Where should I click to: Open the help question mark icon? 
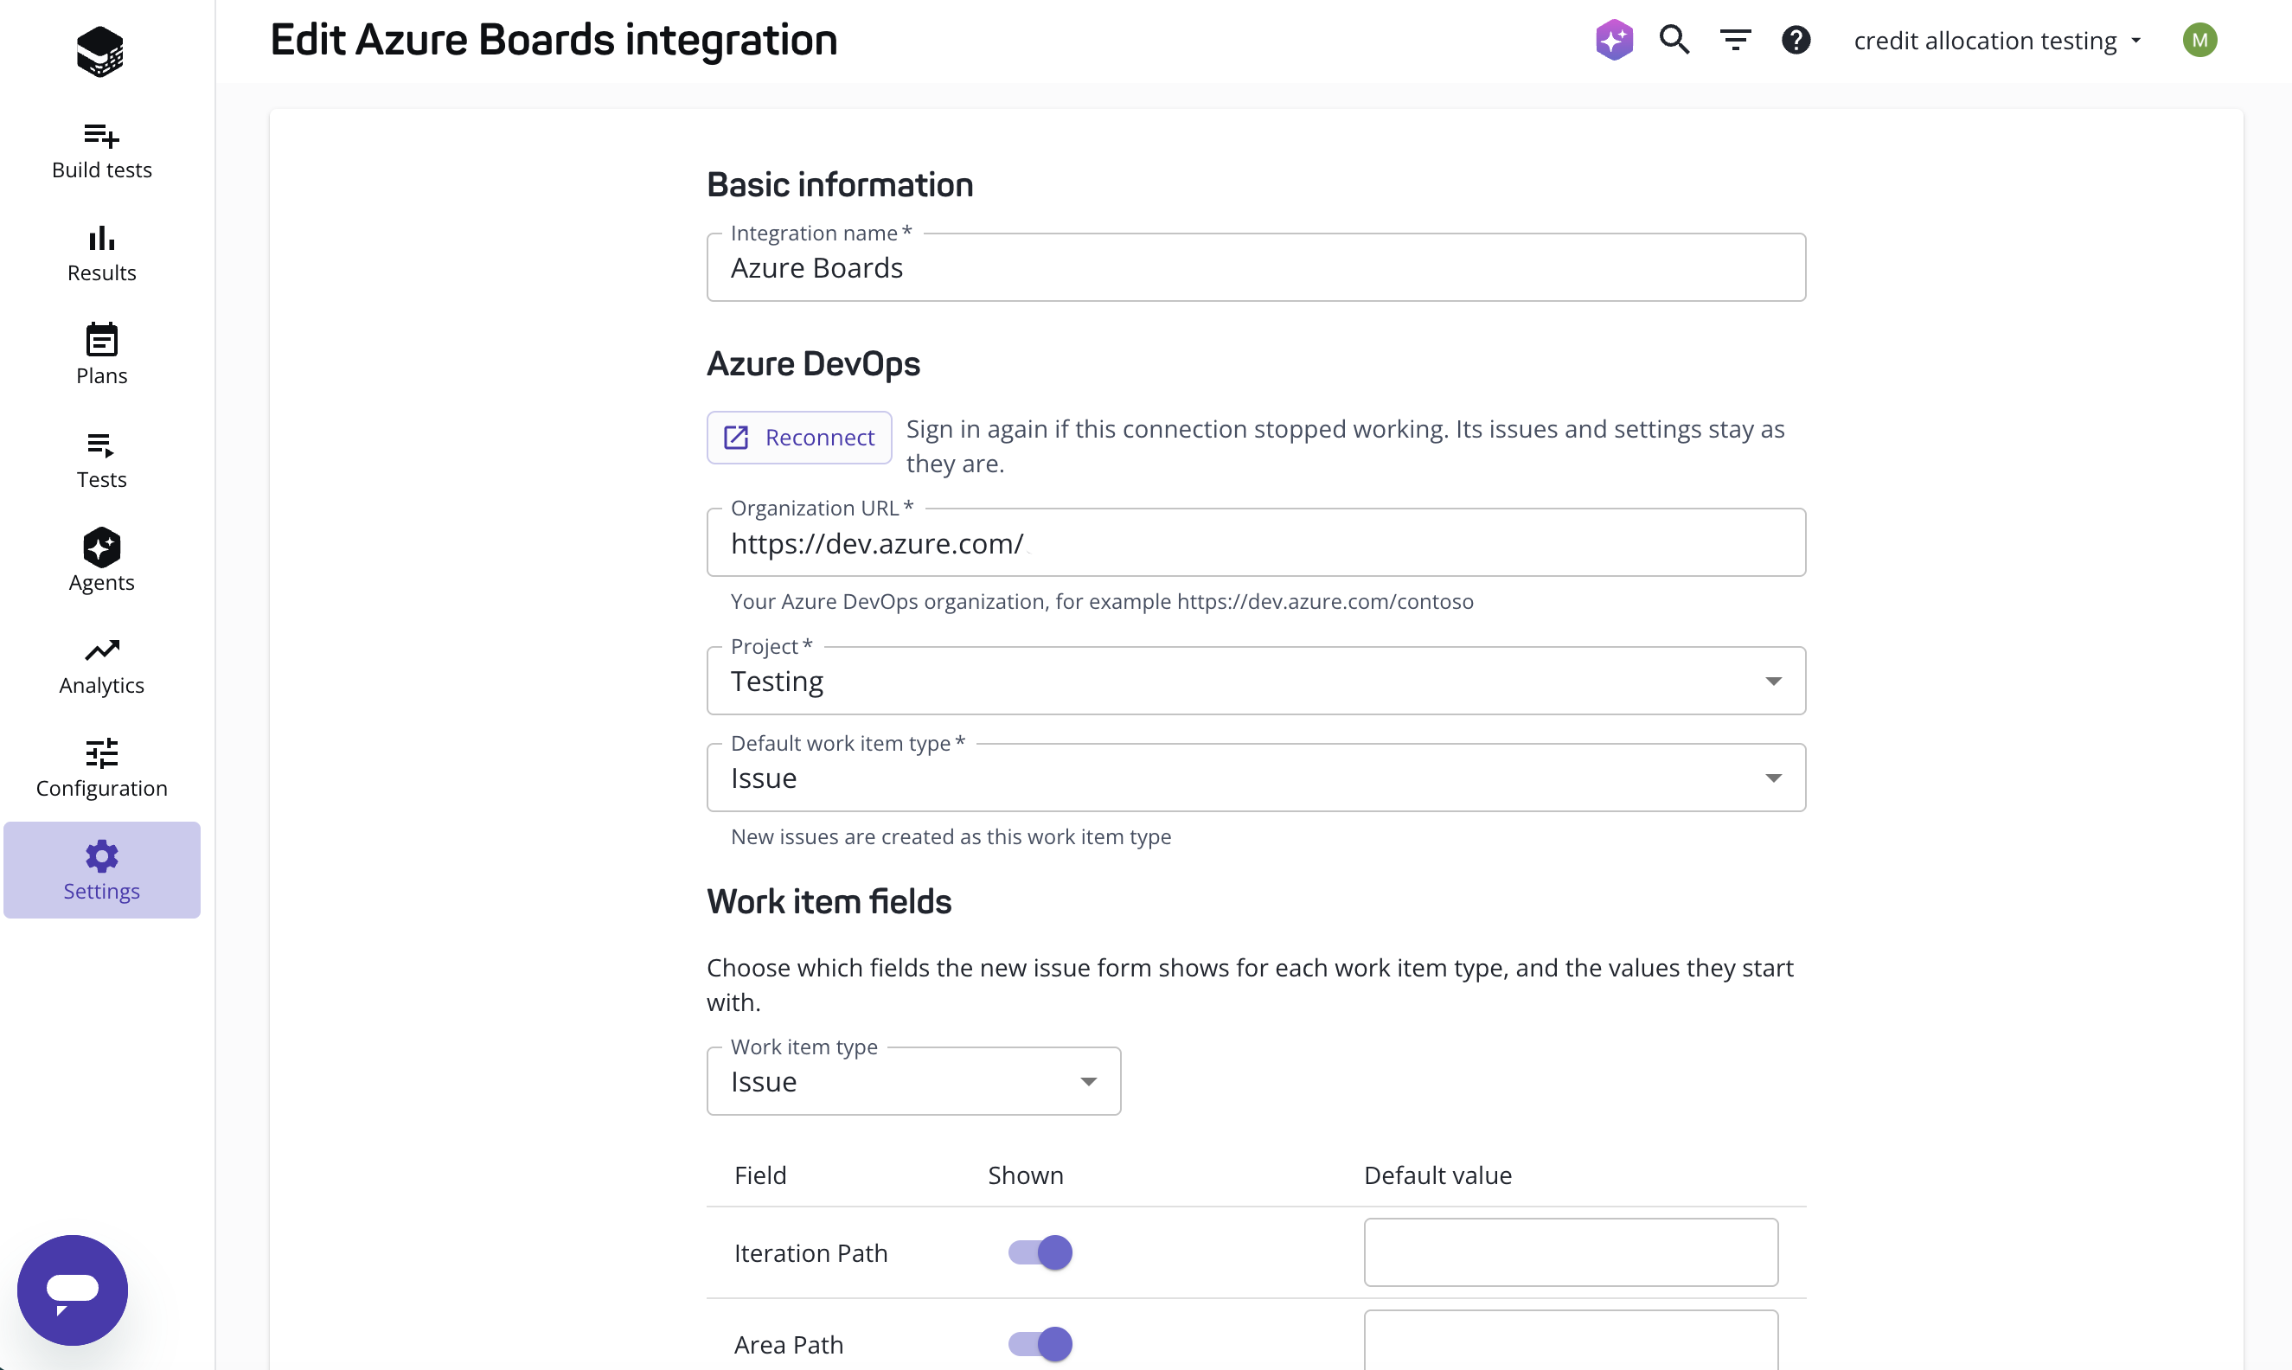[1796, 40]
